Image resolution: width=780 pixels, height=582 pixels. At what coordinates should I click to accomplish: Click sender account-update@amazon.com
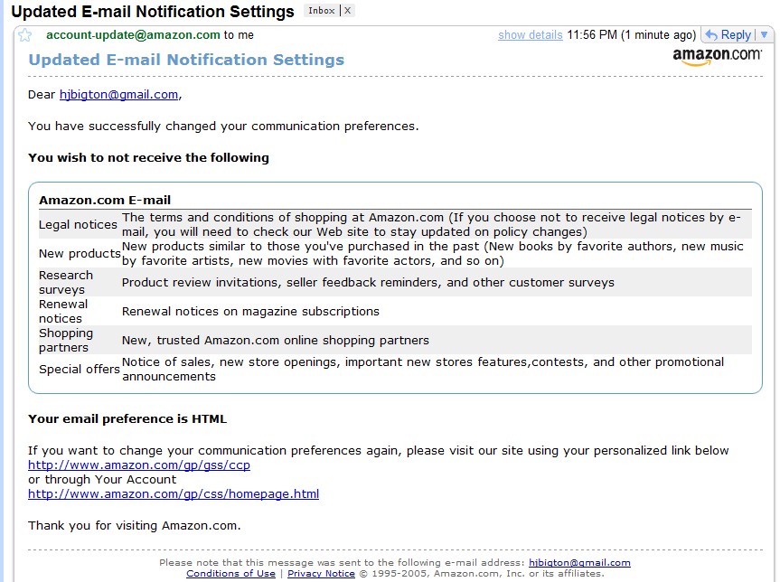[134, 35]
